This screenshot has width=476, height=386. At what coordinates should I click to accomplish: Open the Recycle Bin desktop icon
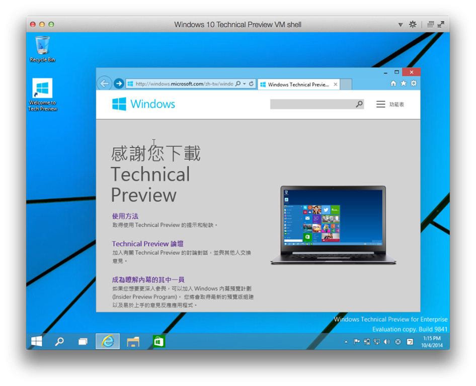[x=42, y=49]
